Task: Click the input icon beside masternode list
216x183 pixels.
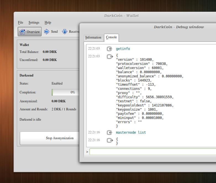Action: [x=109, y=133]
